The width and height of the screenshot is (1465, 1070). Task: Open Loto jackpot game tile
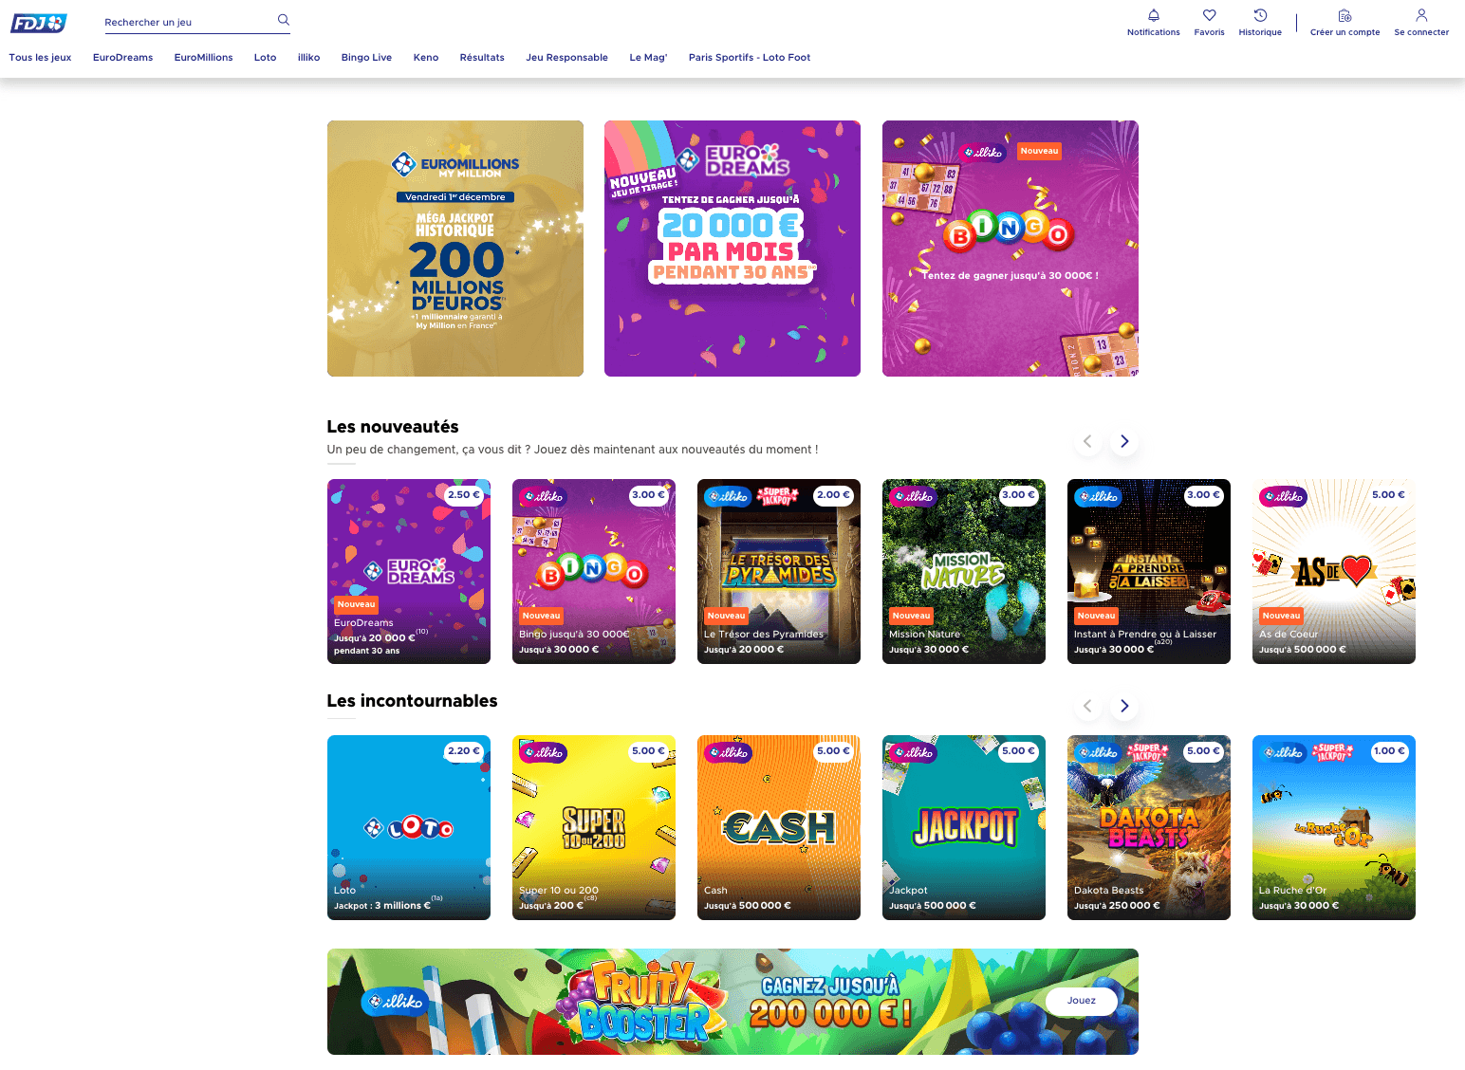[x=409, y=827]
